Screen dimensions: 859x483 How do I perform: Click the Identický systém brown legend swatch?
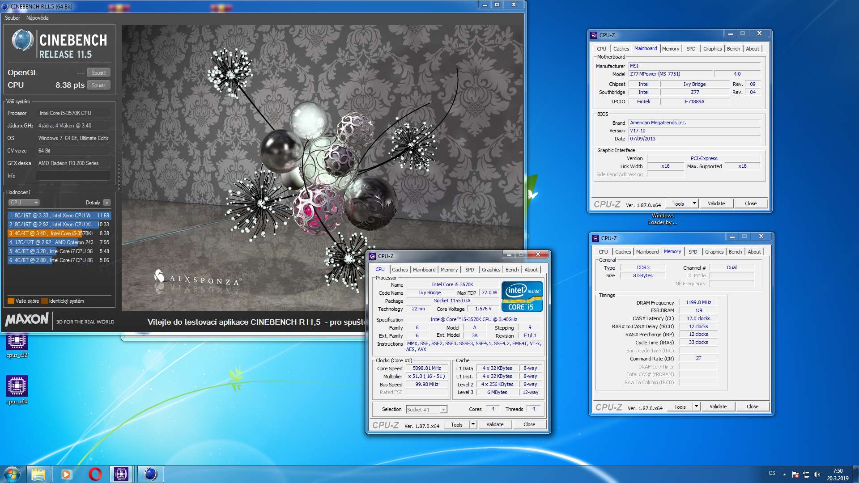[44, 301]
